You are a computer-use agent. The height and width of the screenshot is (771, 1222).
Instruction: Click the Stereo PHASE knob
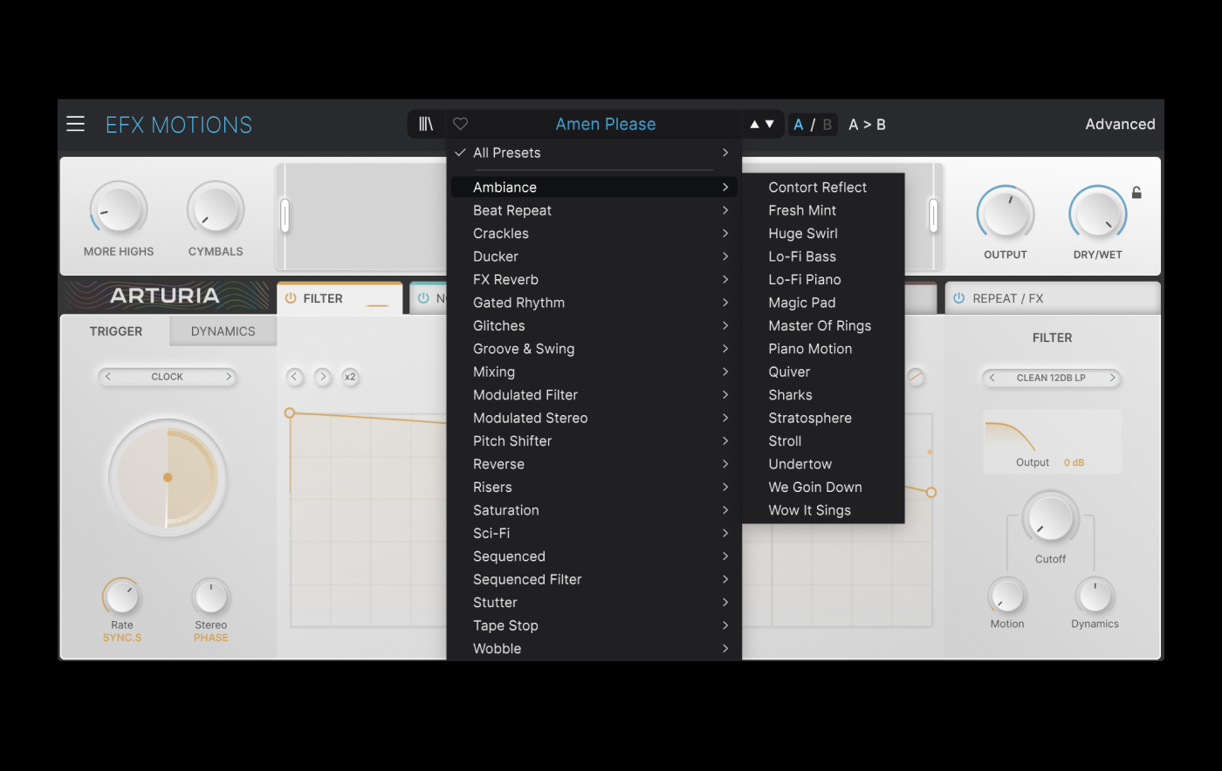[x=211, y=597]
